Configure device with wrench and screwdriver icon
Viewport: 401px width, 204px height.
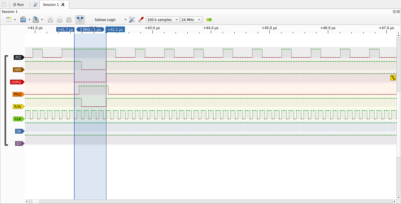132,20
